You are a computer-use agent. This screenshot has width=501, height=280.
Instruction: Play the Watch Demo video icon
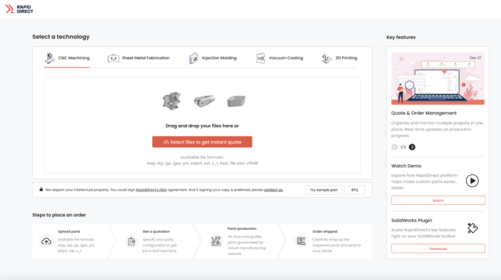coord(472,181)
